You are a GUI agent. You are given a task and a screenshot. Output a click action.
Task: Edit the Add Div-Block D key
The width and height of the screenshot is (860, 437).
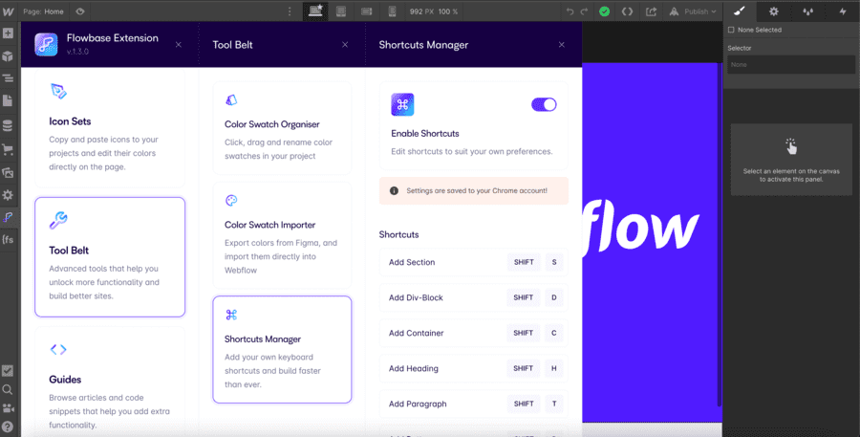coord(554,297)
